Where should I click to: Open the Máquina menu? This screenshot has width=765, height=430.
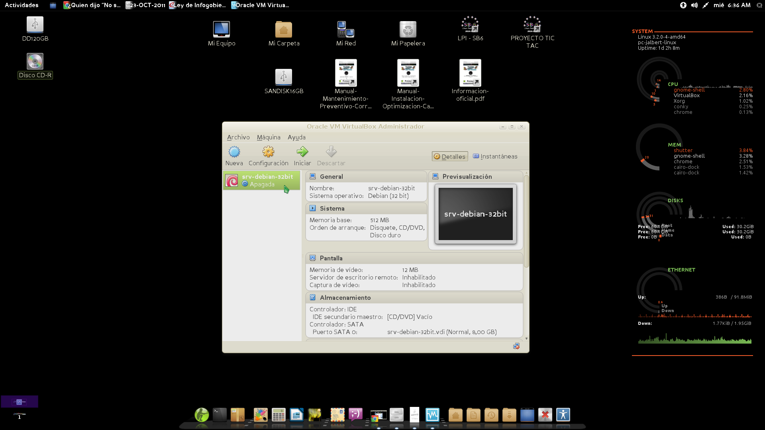[x=269, y=137]
